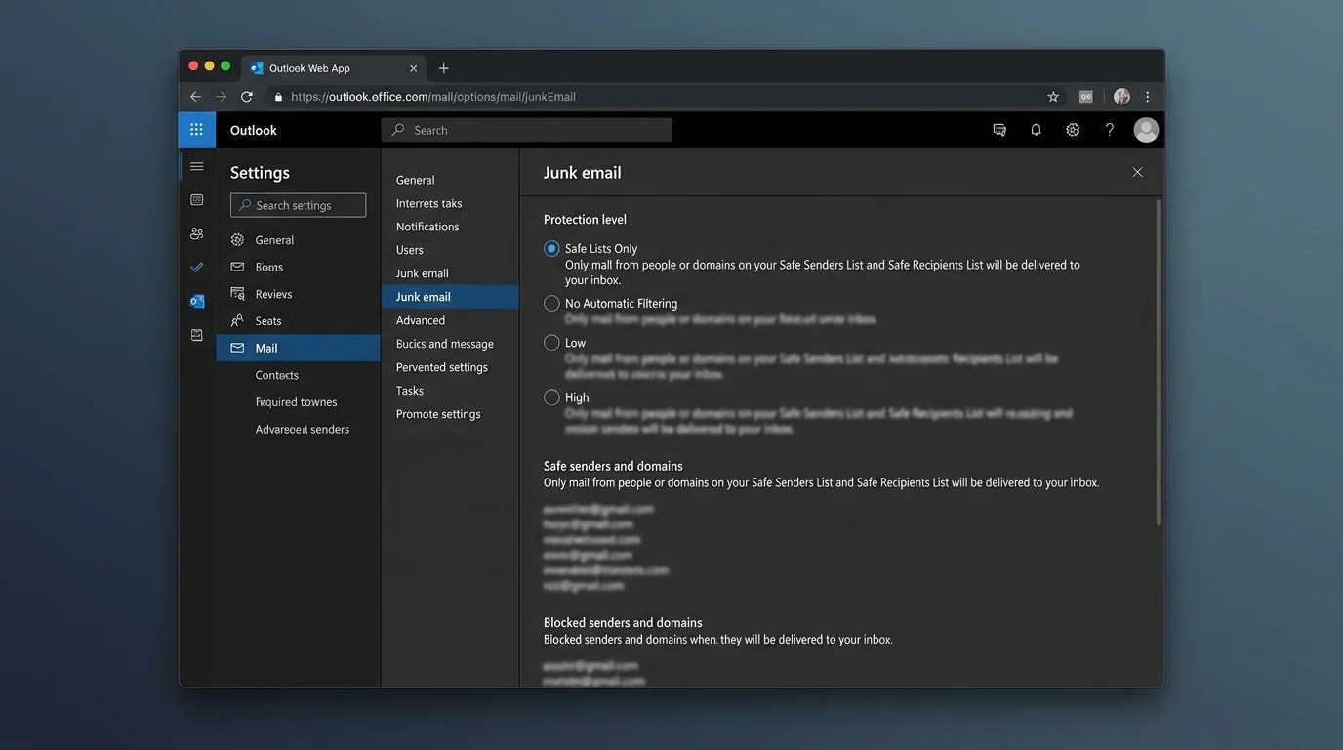Image resolution: width=1343 pixels, height=750 pixels.
Task: Click the settings panel vertical scrollbar
Action: (x=1159, y=361)
